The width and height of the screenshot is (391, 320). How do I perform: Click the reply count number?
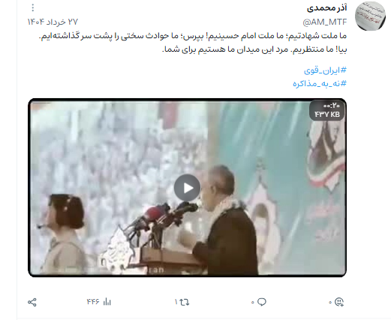point(253,303)
